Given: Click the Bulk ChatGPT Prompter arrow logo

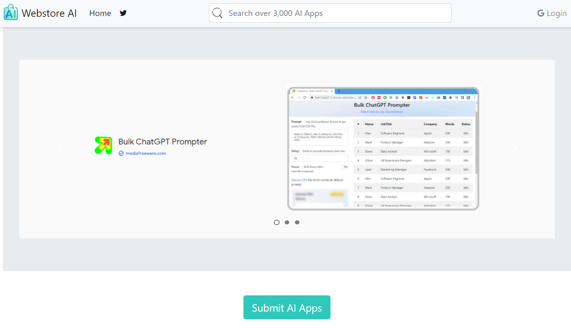Looking at the screenshot, I should pos(103,145).
